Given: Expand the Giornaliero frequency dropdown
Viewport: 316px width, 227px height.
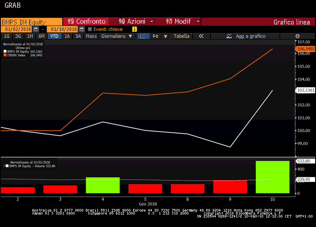Looking at the screenshot, I should click(x=117, y=36).
